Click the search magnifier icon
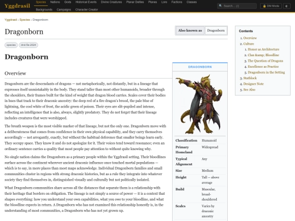Viewport: 295px width, 221px height. coord(221,6)
